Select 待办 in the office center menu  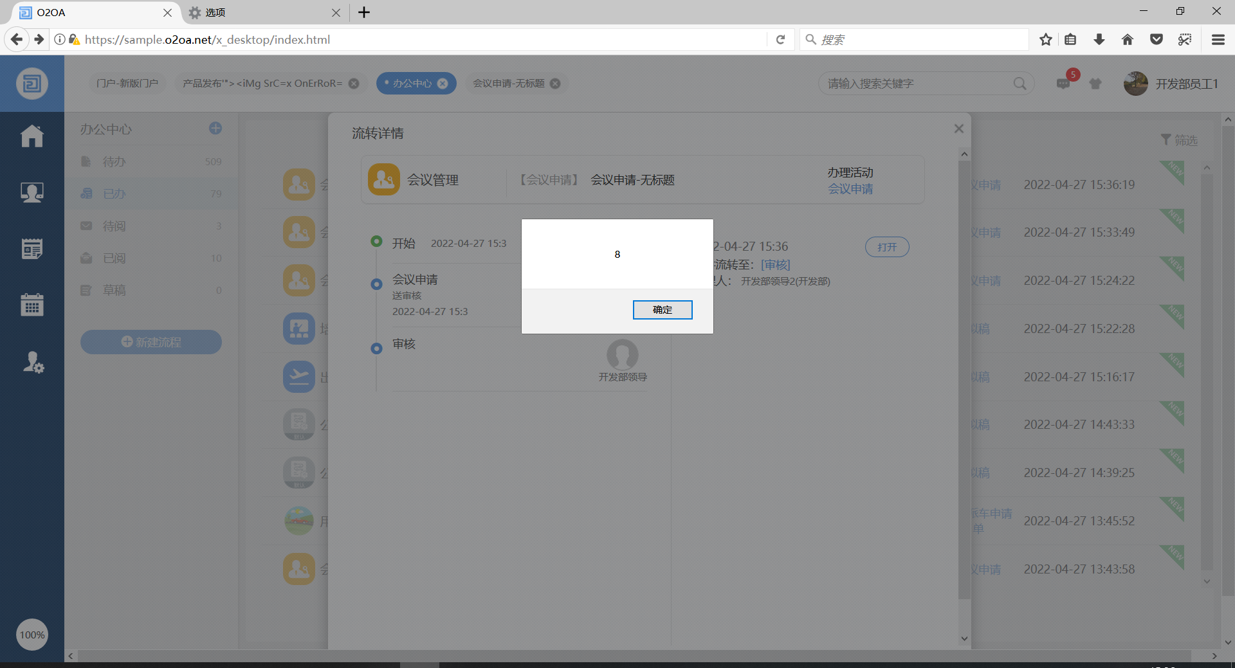(114, 161)
